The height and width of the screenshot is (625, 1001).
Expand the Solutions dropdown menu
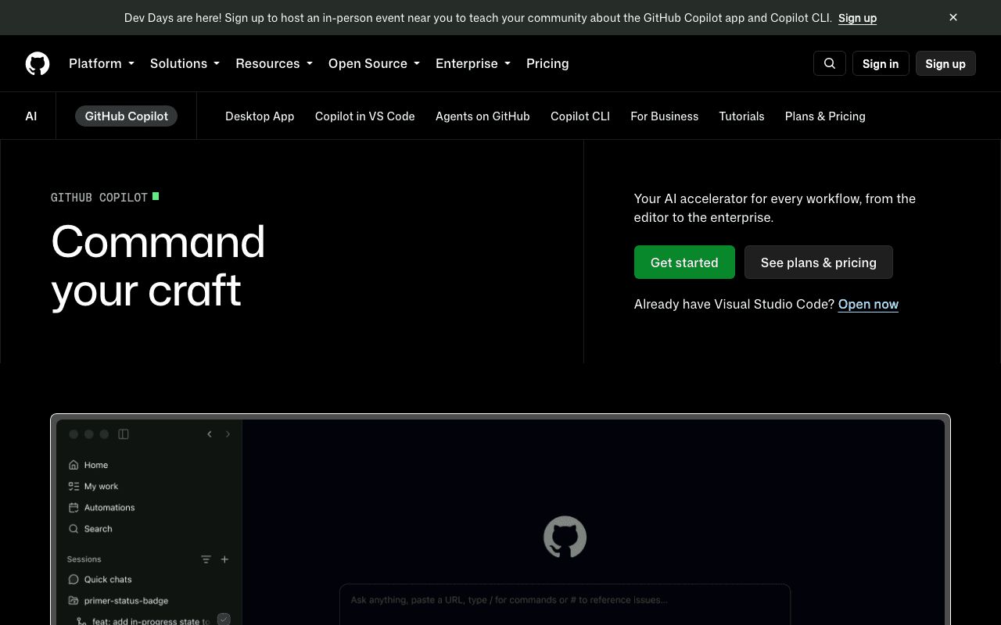185,63
